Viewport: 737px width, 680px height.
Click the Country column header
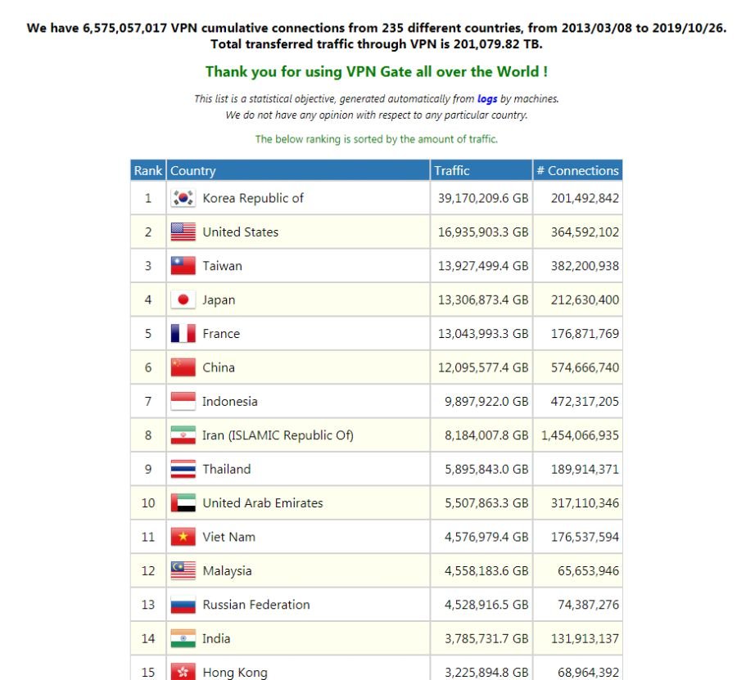click(x=193, y=171)
